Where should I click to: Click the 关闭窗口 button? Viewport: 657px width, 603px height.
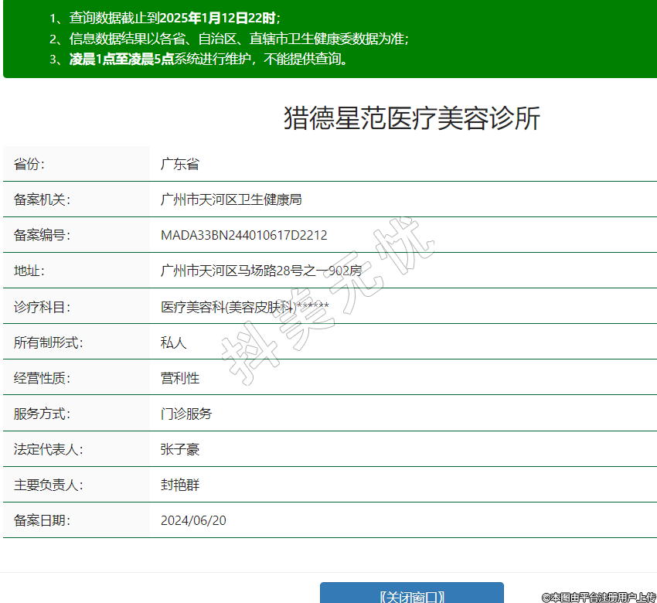pos(411,595)
